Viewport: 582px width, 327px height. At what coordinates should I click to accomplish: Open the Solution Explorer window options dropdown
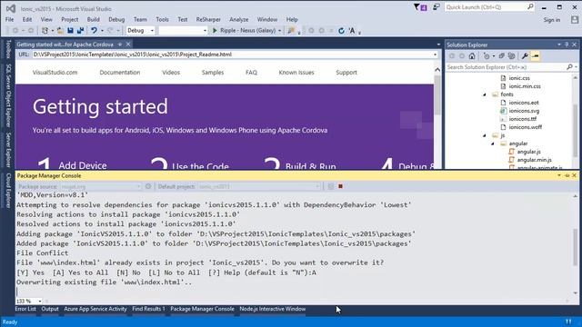(559, 45)
